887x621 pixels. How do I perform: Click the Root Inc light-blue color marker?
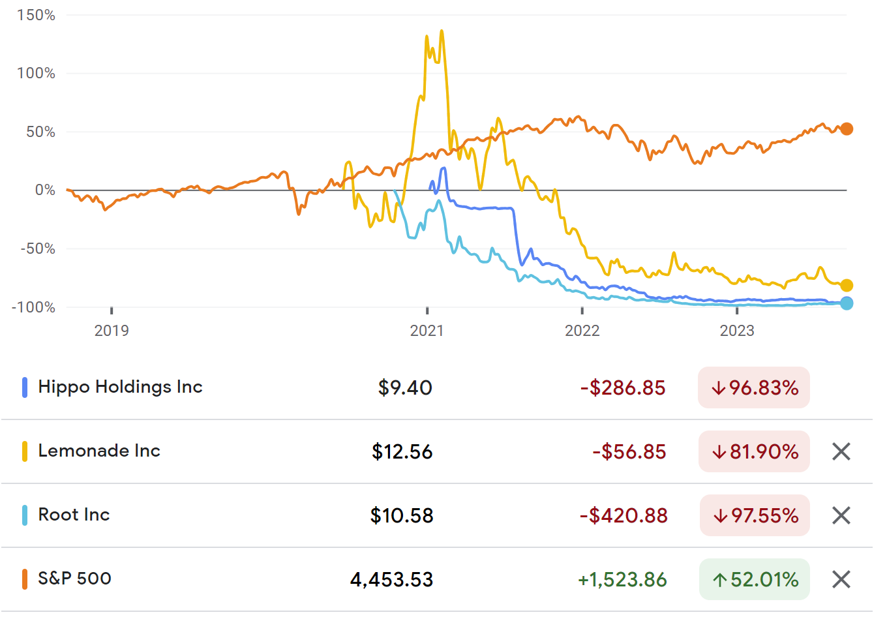coord(25,515)
